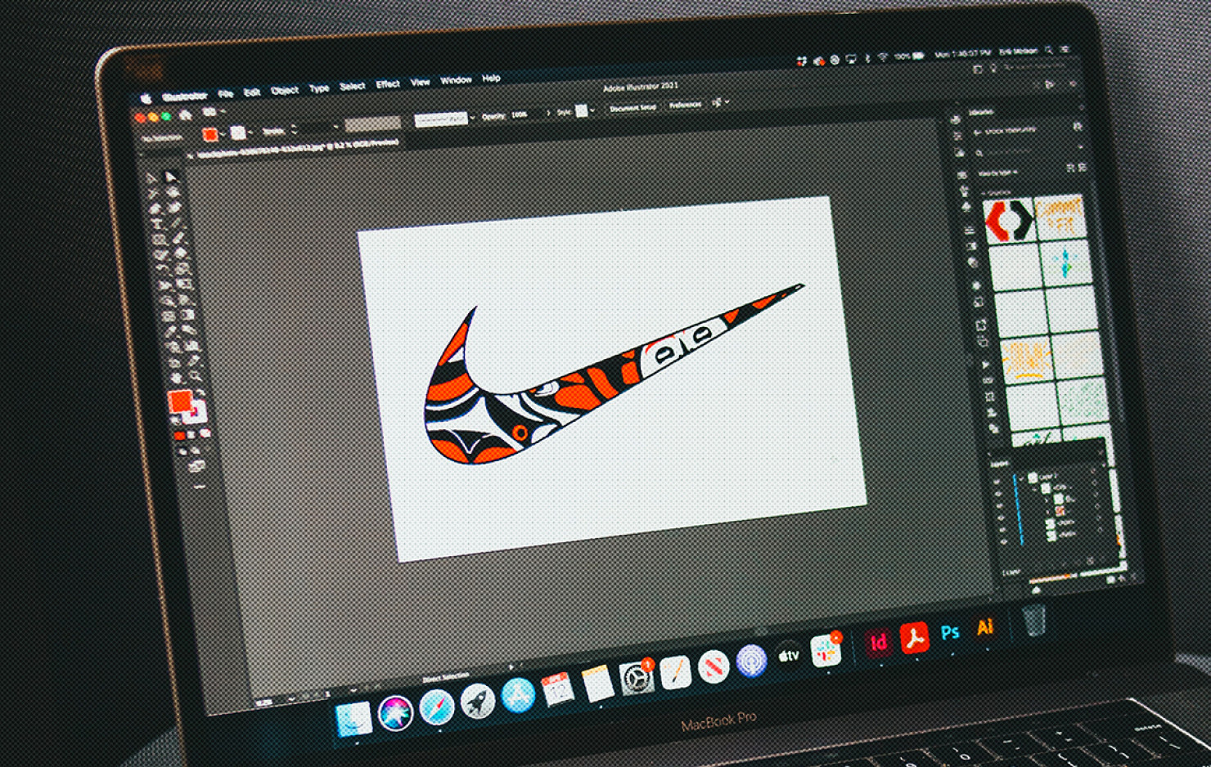Collapse Layer 1 disclosure triangle

coord(1021,478)
